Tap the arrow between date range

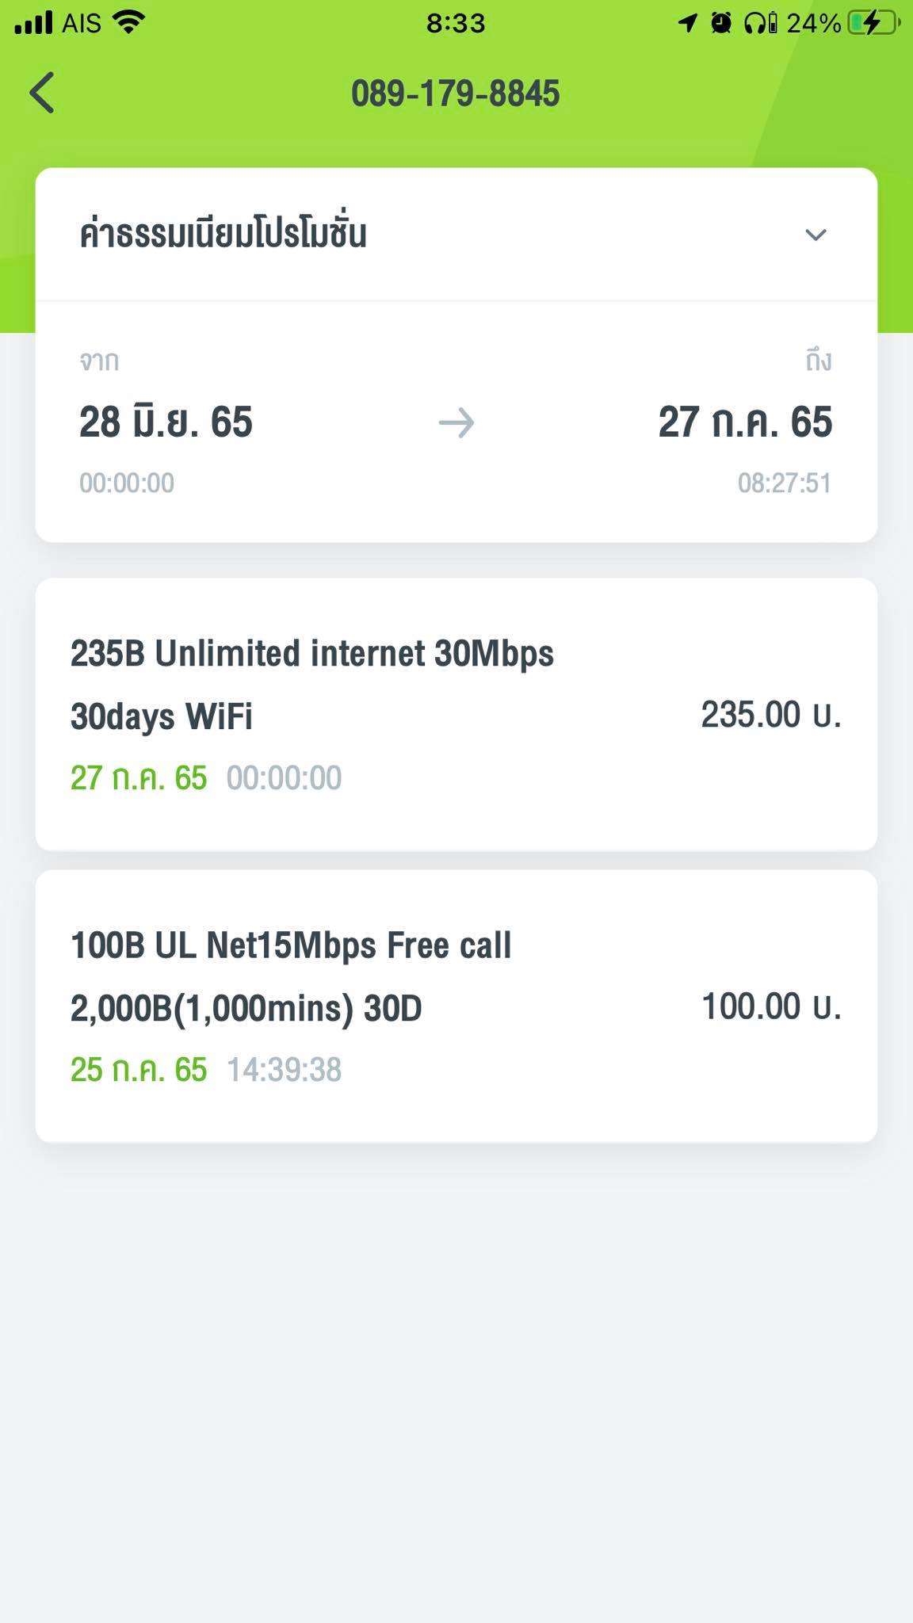point(456,423)
